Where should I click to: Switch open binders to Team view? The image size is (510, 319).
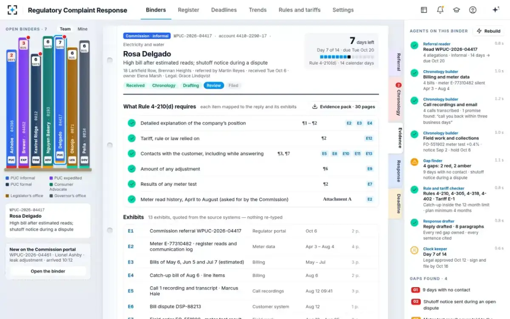(x=65, y=29)
